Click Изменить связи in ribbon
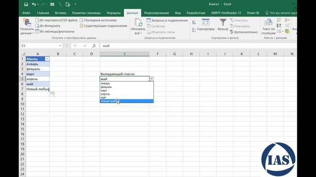This screenshot has height=177, width=316. pyautogui.click(x=161, y=32)
